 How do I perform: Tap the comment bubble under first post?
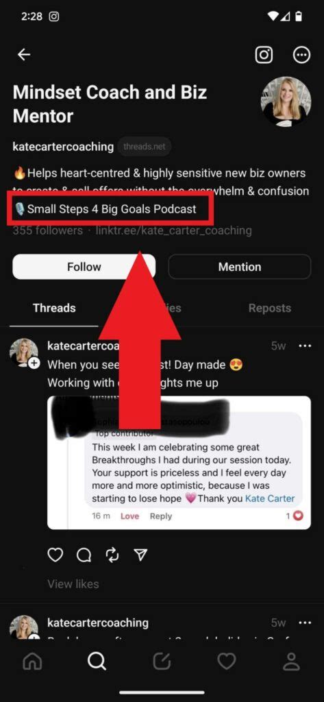[x=84, y=555]
